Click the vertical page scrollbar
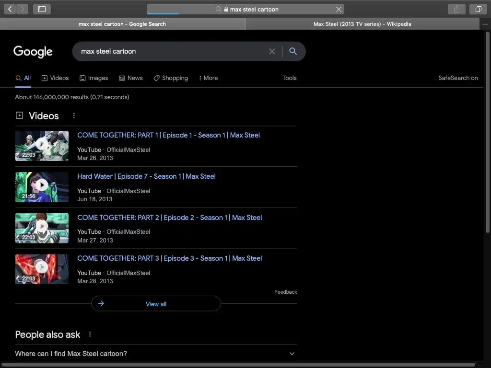 pos(487,133)
